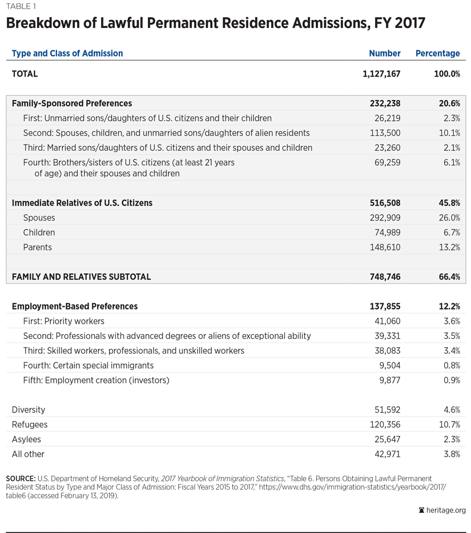Click the "Diversity" row label
The height and width of the screenshot is (533, 471).
(29, 410)
